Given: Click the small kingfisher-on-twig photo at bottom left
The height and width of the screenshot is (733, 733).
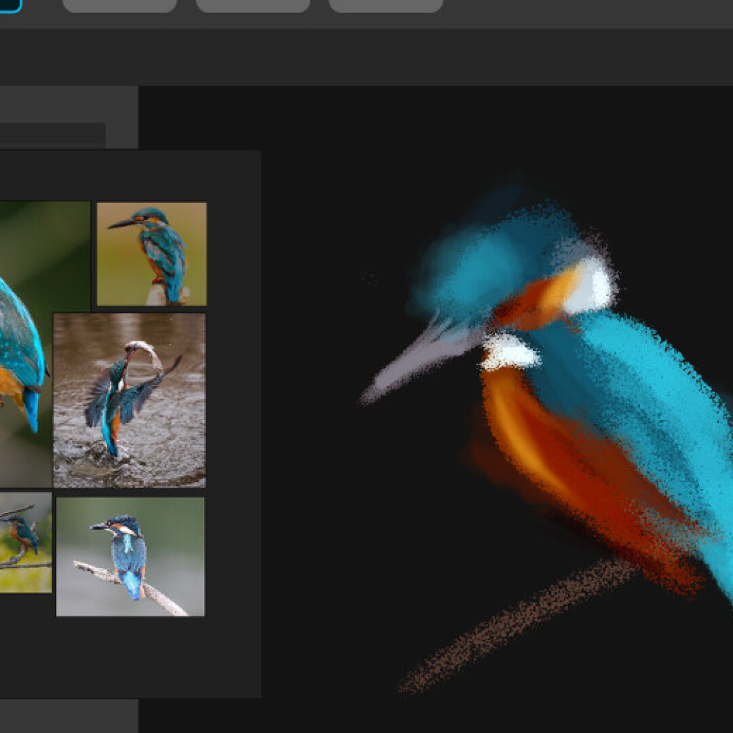Looking at the screenshot, I should [25, 542].
